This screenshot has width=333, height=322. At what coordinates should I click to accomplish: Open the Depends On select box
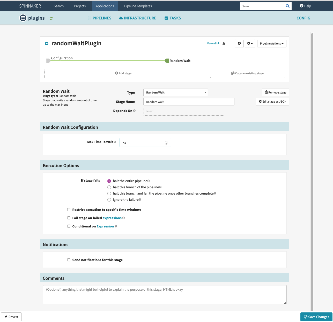pos(184,111)
